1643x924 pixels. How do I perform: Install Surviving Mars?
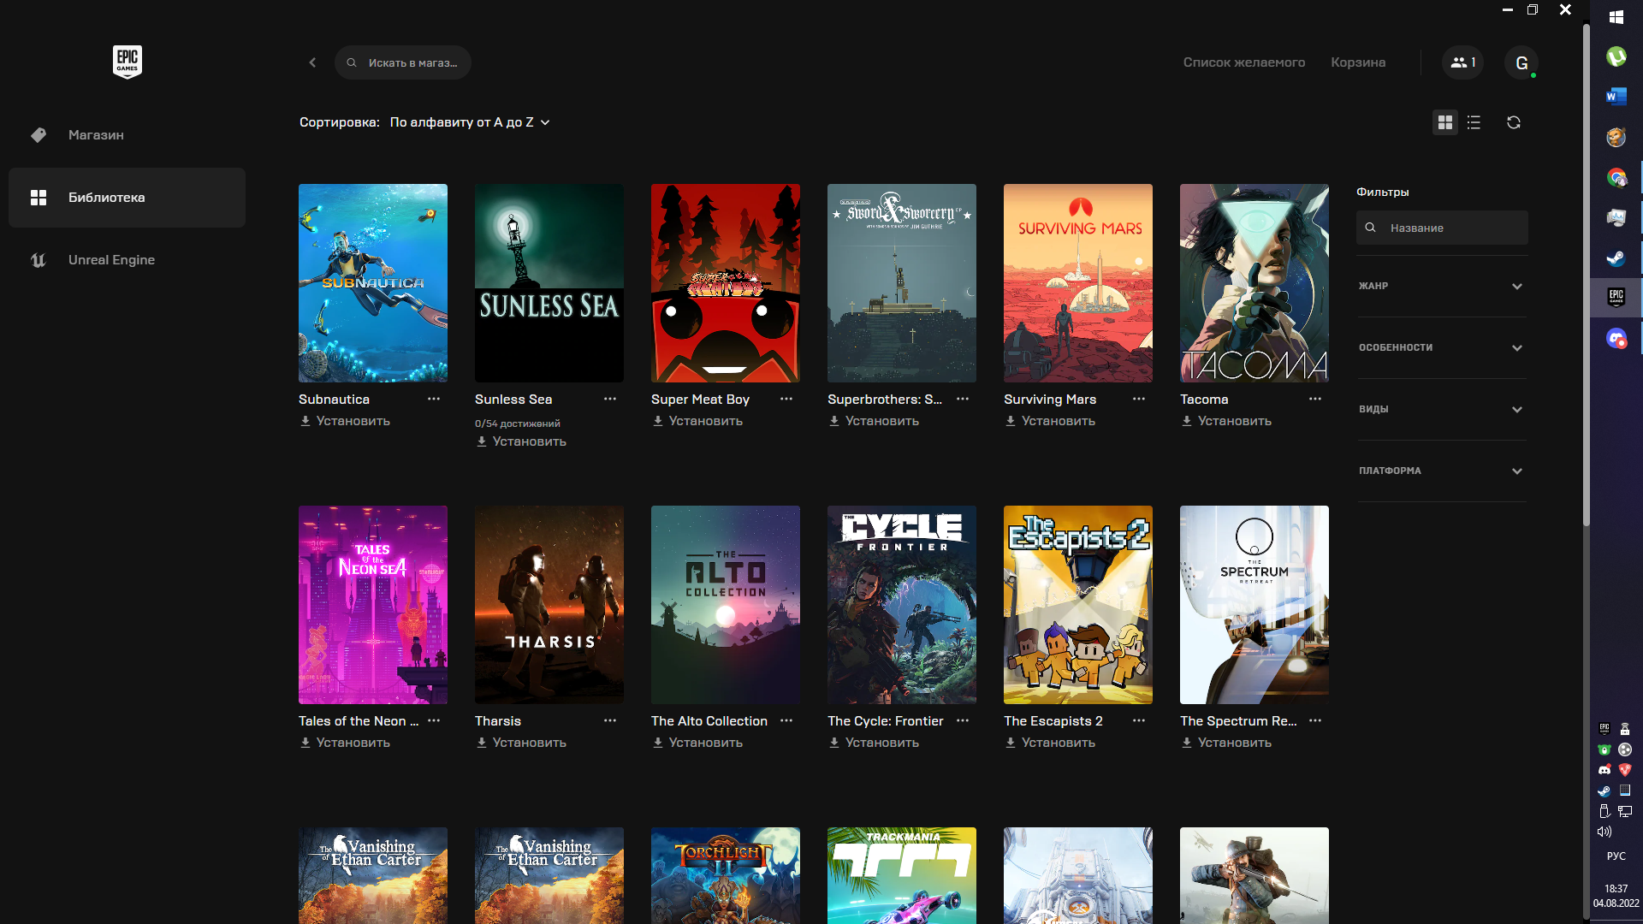(1050, 421)
